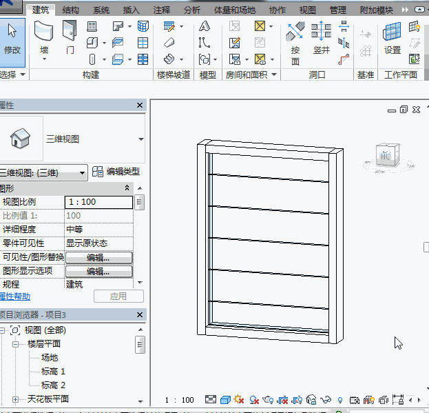This screenshot has width=429, height=413.
Task: Click the ViewCube in the 3D view
Action: pos(385,155)
